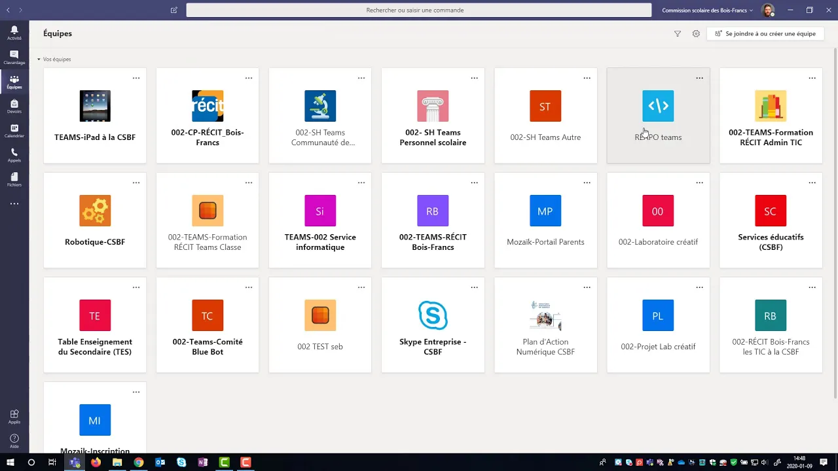838x471 pixels.
Task: Open more options for REPO teams card
Action: pyautogui.click(x=699, y=78)
